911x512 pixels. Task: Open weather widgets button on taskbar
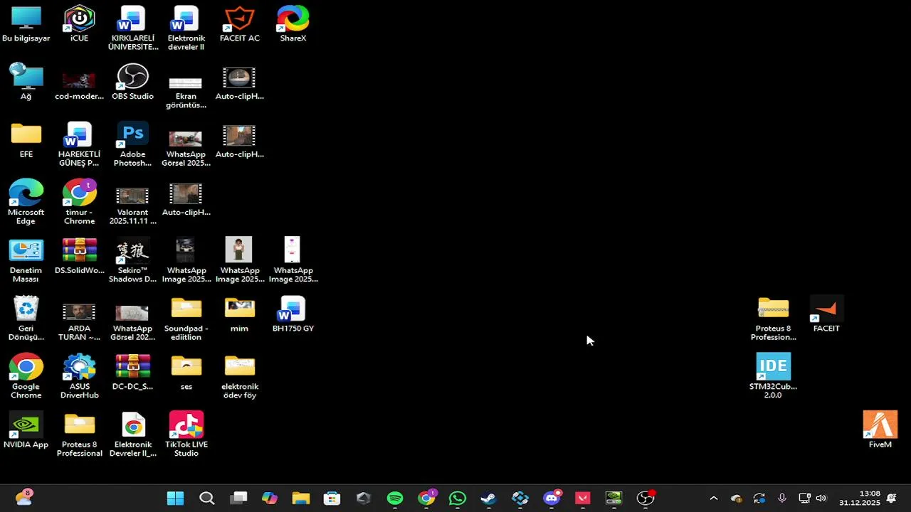pyautogui.click(x=23, y=498)
